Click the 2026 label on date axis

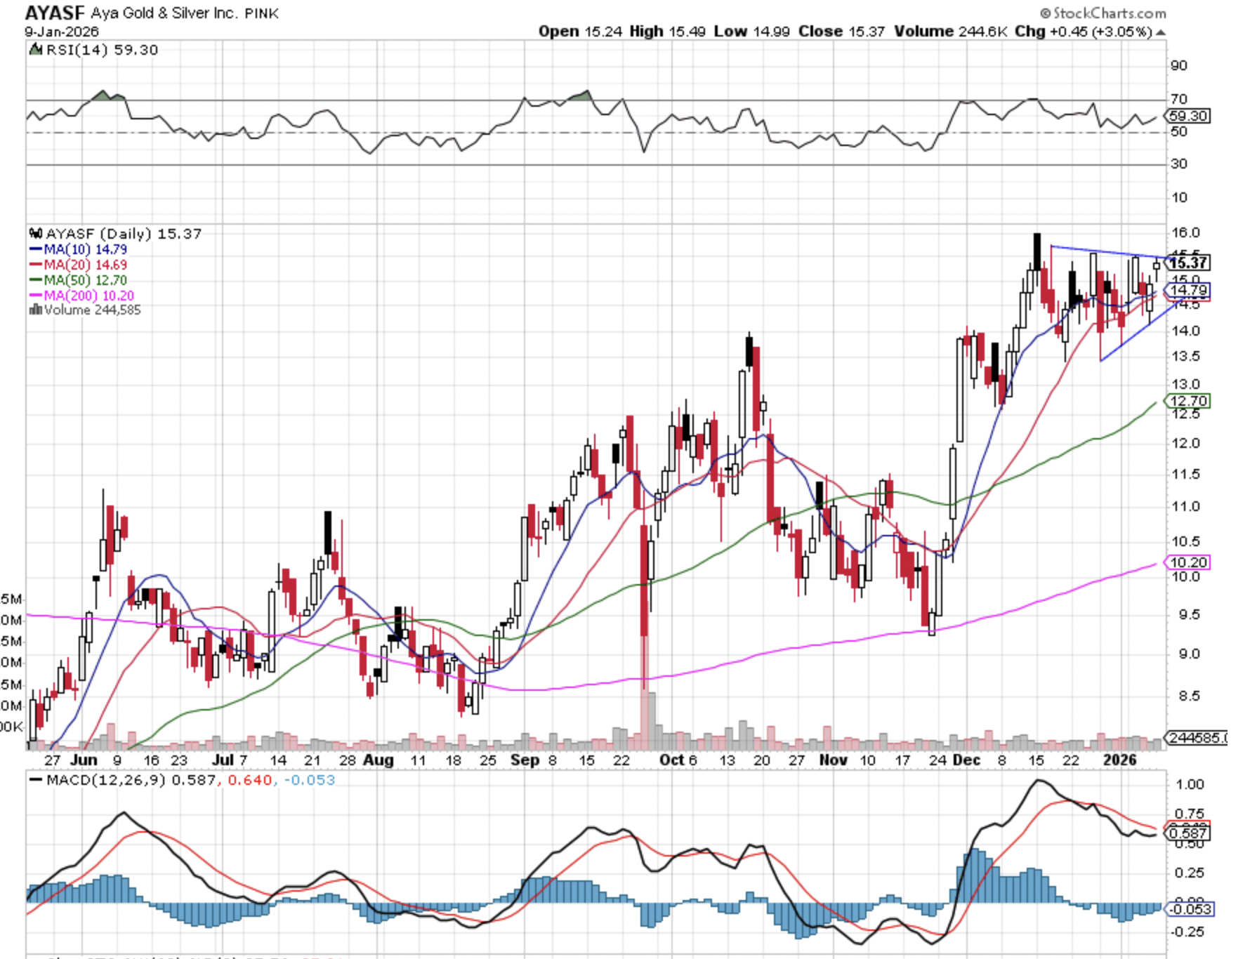click(x=1119, y=760)
